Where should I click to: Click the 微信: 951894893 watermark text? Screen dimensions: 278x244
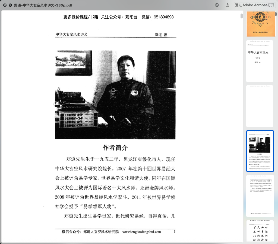157,17
